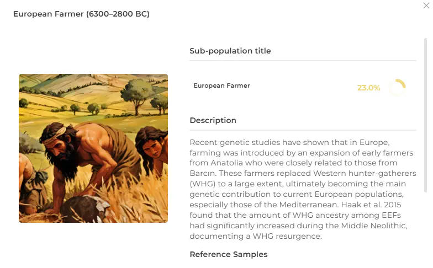Click the 23.0% percentage value
Viewport: 433px width, 268px height.
click(x=368, y=88)
